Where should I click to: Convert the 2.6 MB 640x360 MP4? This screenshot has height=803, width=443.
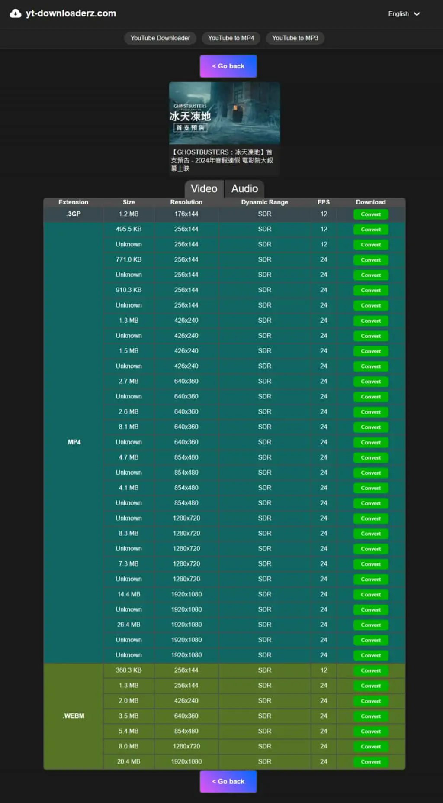(x=371, y=412)
